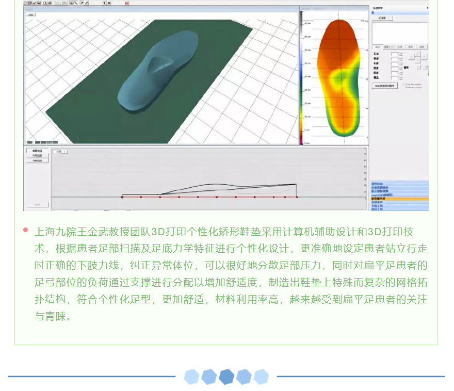Click the save floppy disk icon in the toolbar

point(40,3)
